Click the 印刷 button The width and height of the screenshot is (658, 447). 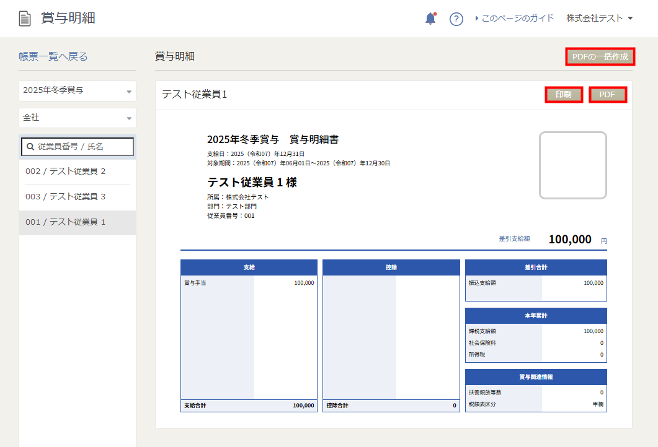(564, 95)
